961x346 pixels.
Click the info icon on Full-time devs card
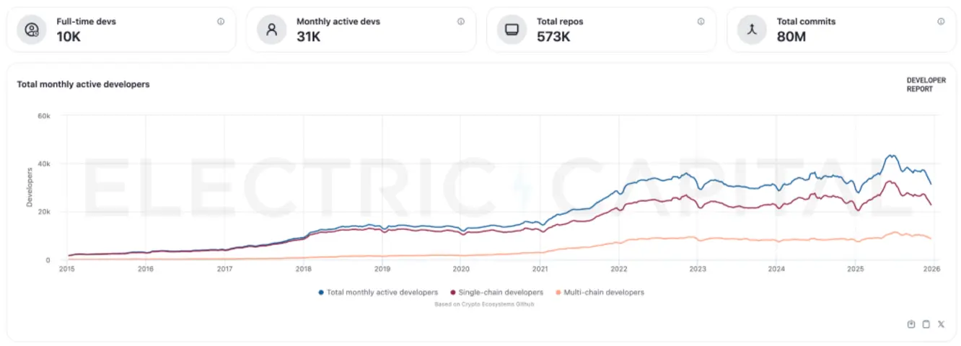pos(221,22)
